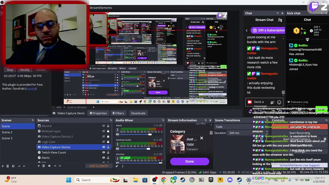Mute the Desktop Audio speaker icon
329x185 pixels.
pyautogui.click(x=117, y=149)
